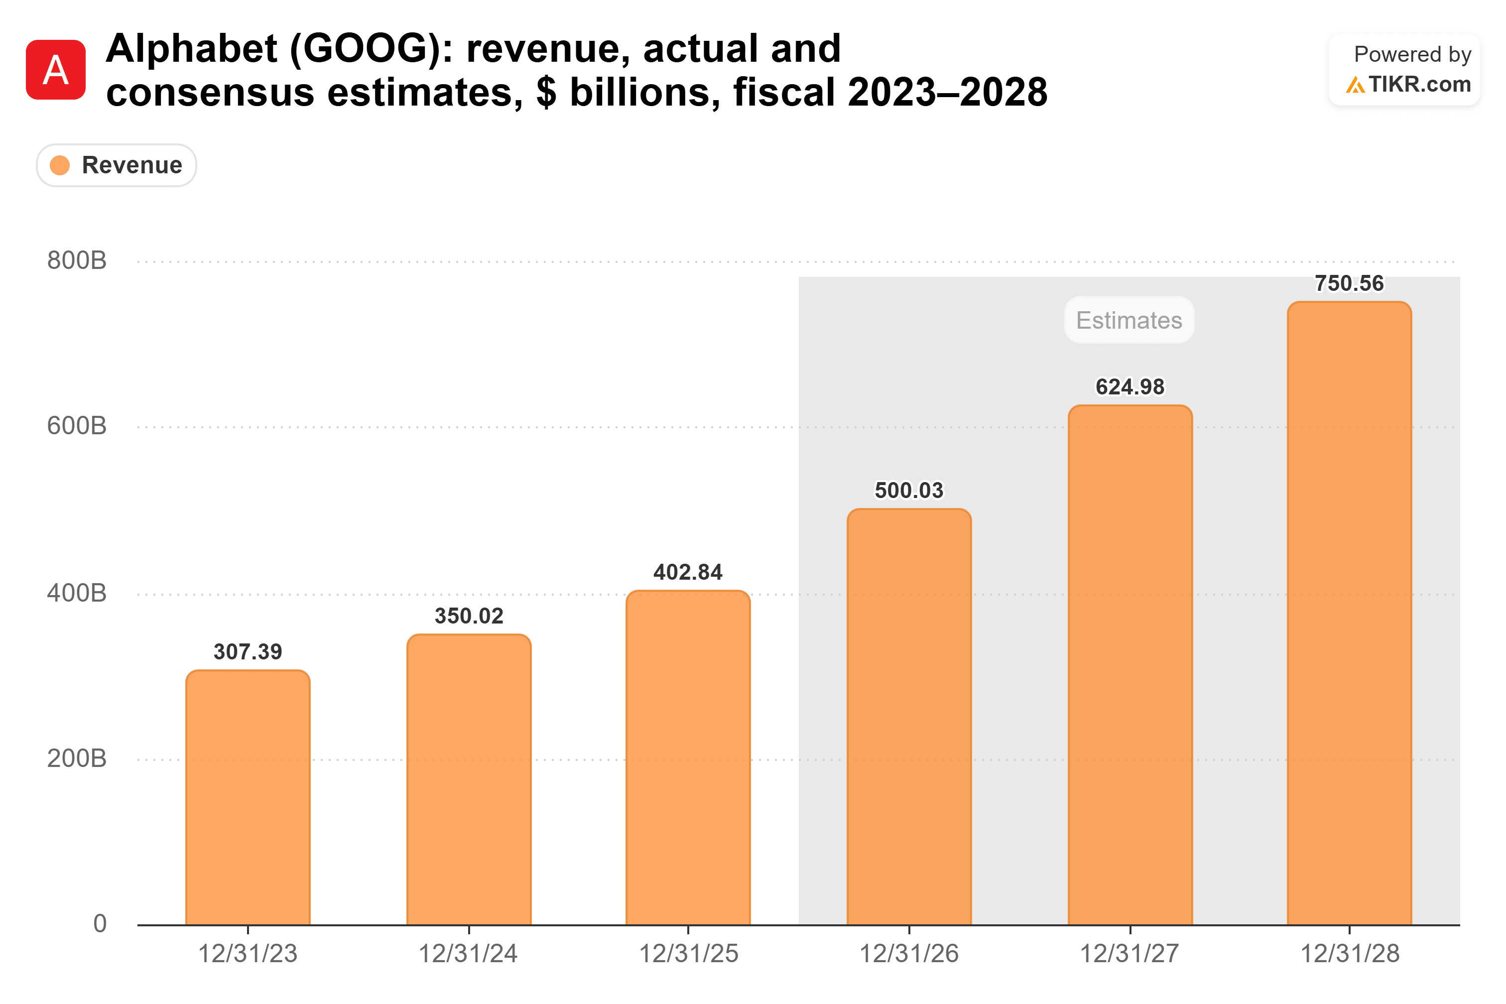Click the 402.84 value label
Image resolution: width=1506 pixels, height=1004 pixels.
pyautogui.click(x=688, y=572)
